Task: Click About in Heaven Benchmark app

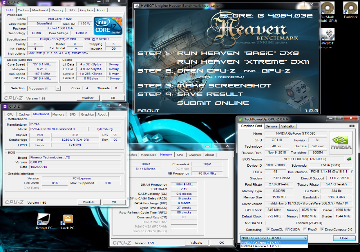Action: (148, 111)
